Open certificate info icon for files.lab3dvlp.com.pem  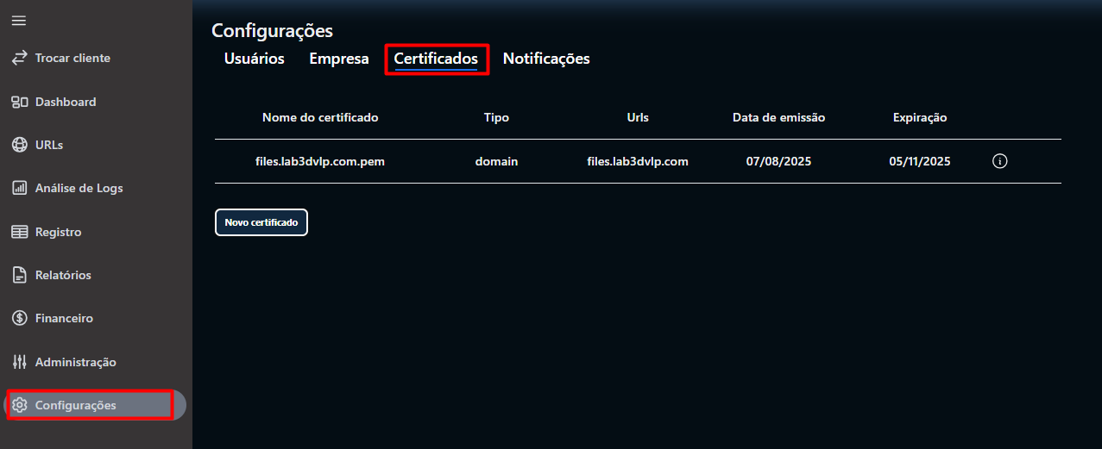tap(1000, 161)
